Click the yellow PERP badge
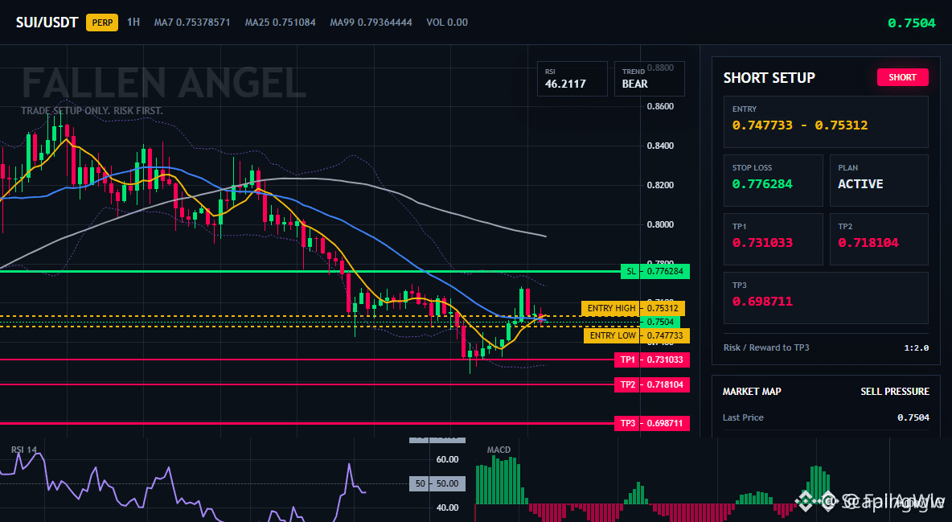Viewport: 952px width, 522px height. pos(102,23)
